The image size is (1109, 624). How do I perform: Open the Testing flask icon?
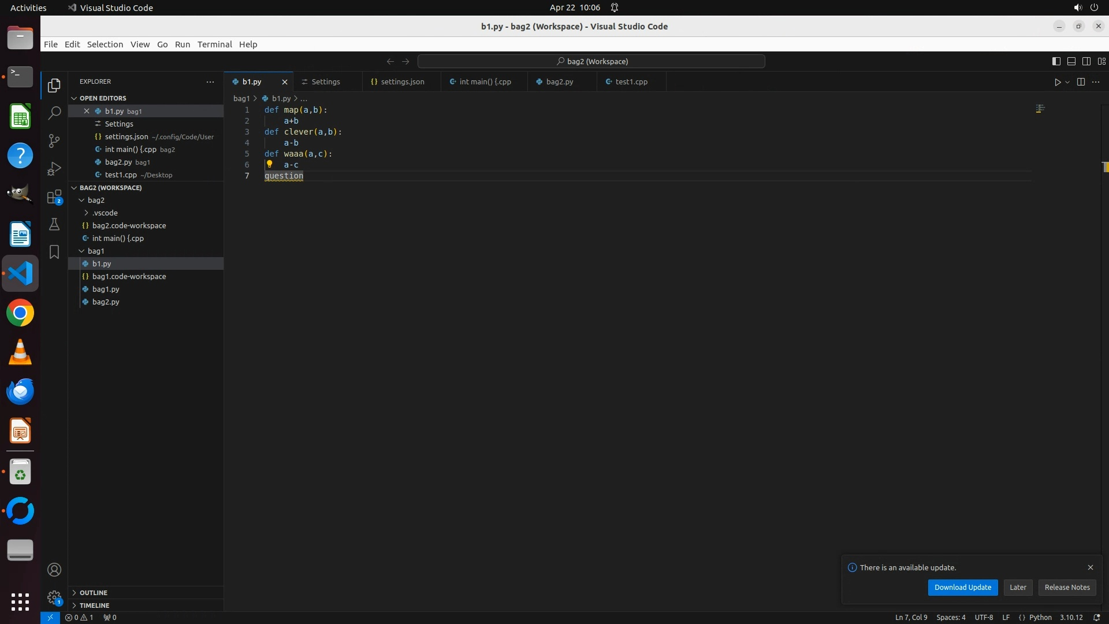click(x=54, y=224)
